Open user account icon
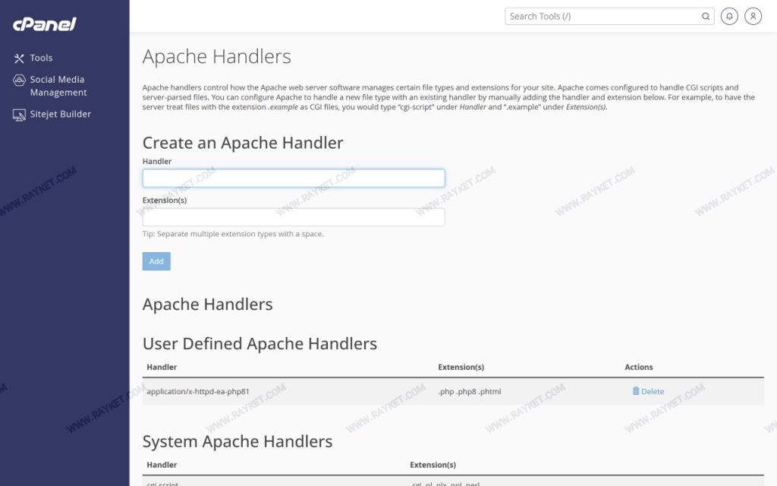This screenshot has width=777, height=486. (x=753, y=17)
